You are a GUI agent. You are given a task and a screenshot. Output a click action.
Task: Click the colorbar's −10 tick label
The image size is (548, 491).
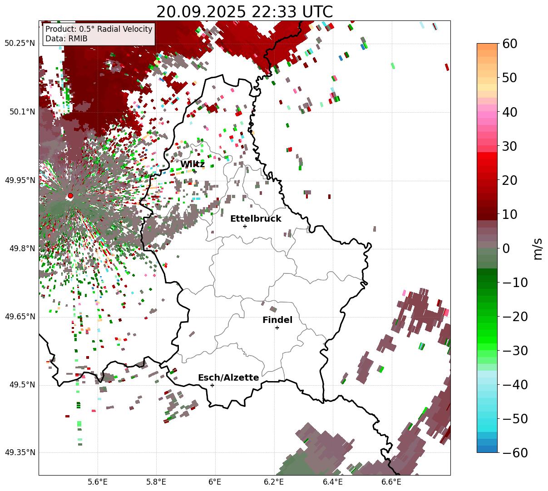click(515, 282)
